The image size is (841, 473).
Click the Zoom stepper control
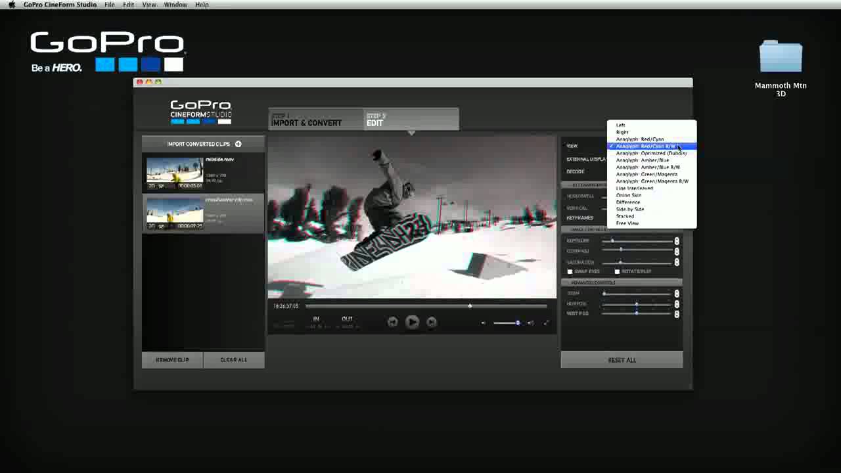[x=677, y=294]
